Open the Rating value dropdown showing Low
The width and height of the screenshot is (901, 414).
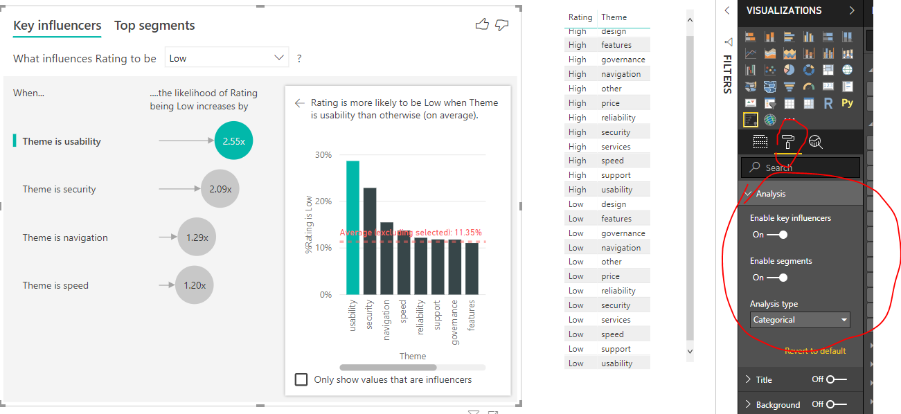click(x=227, y=58)
